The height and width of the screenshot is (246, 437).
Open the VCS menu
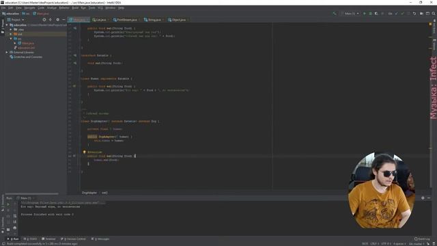coord(100,8)
